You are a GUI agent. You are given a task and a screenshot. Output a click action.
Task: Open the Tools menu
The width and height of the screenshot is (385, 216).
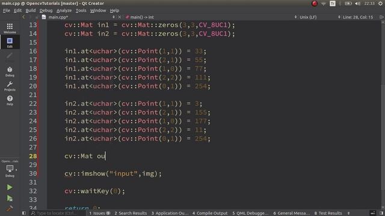coord(81,11)
